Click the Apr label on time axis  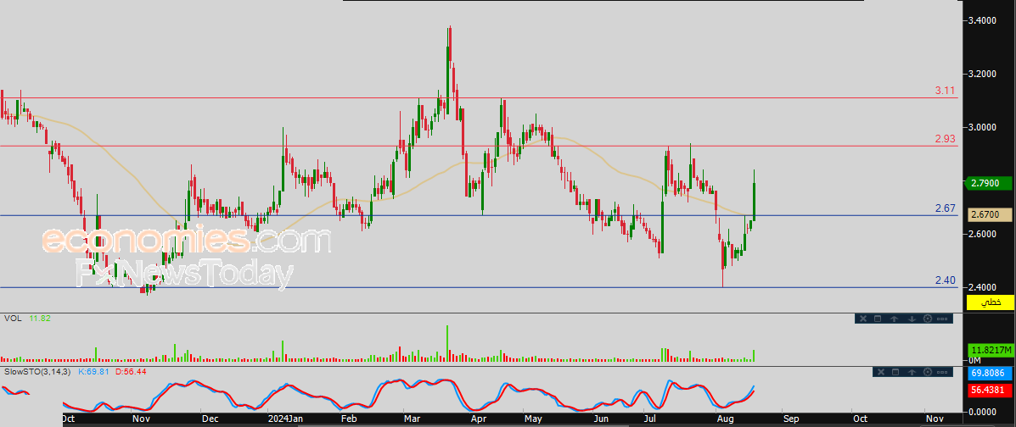478,419
